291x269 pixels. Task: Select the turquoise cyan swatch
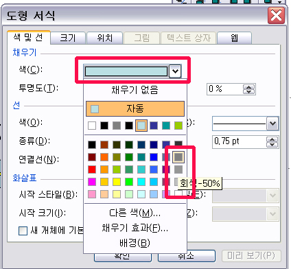[141, 182]
